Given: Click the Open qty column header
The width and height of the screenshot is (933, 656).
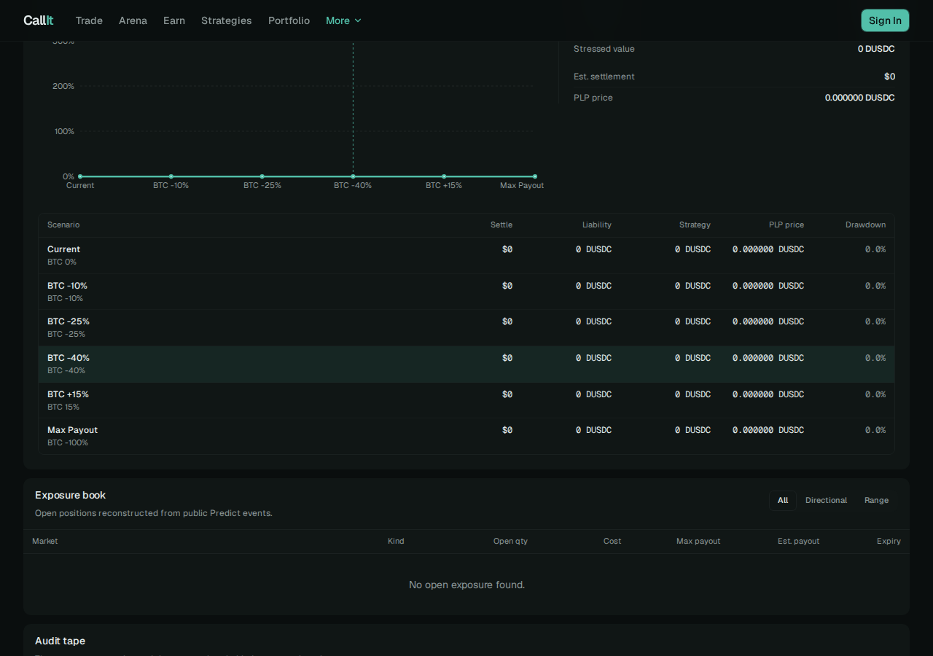Looking at the screenshot, I should point(510,541).
